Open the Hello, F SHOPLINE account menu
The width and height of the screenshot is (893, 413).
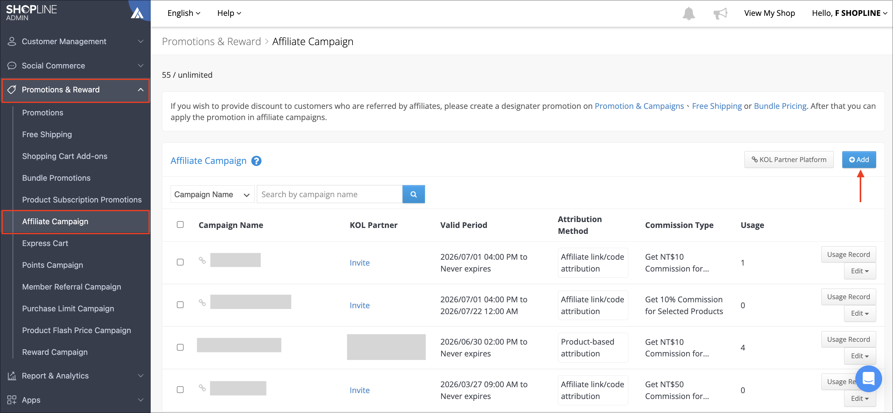[x=849, y=13]
